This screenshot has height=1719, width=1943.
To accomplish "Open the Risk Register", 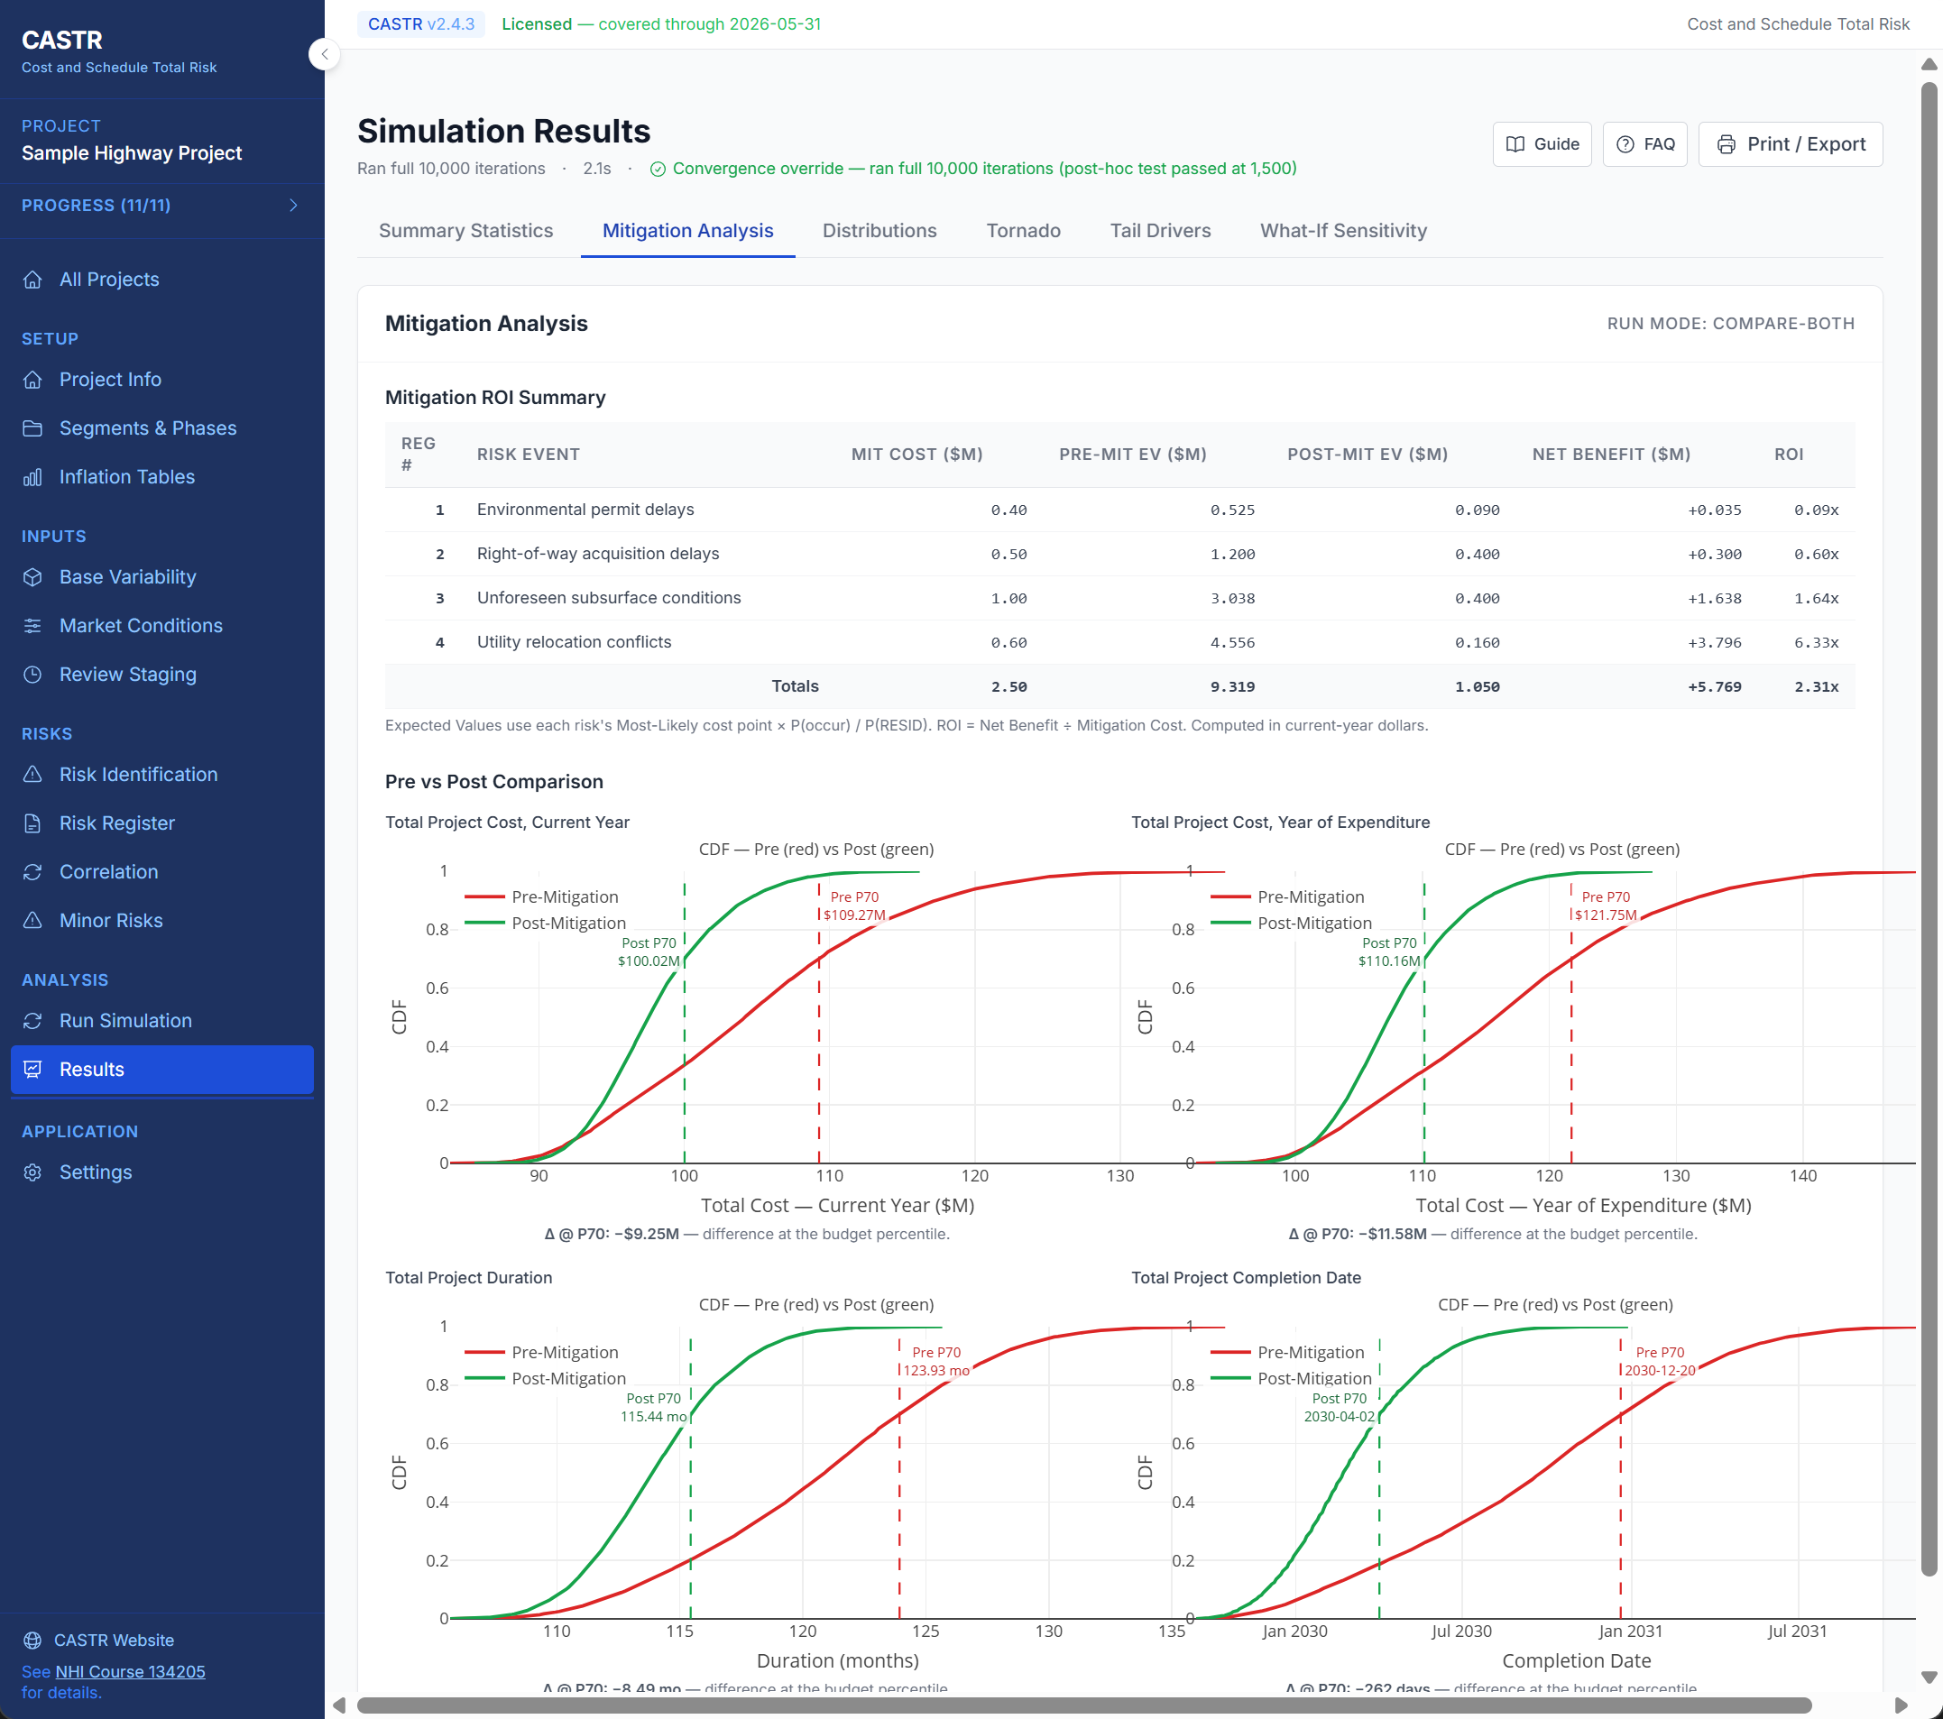I will coord(117,823).
